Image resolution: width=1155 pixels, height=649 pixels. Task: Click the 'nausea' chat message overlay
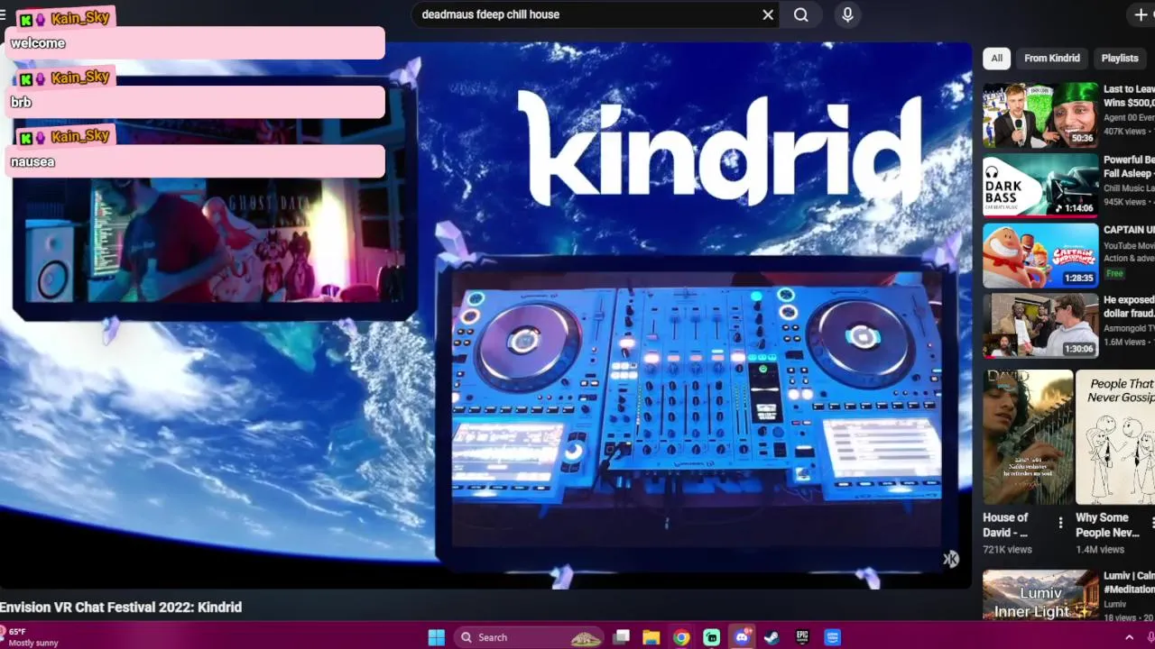[196, 161]
